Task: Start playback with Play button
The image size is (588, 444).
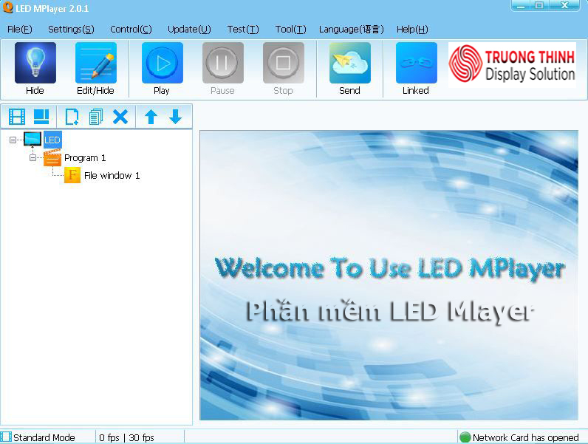Action: pyautogui.click(x=163, y=63)
